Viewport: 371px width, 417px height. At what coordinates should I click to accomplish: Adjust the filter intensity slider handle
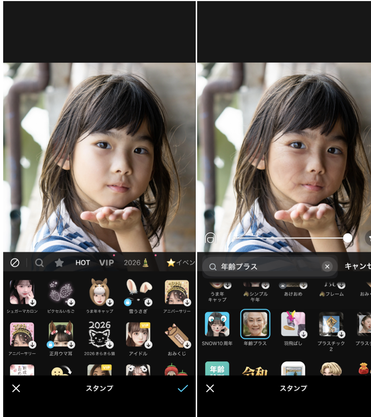(x=348, y=238)
